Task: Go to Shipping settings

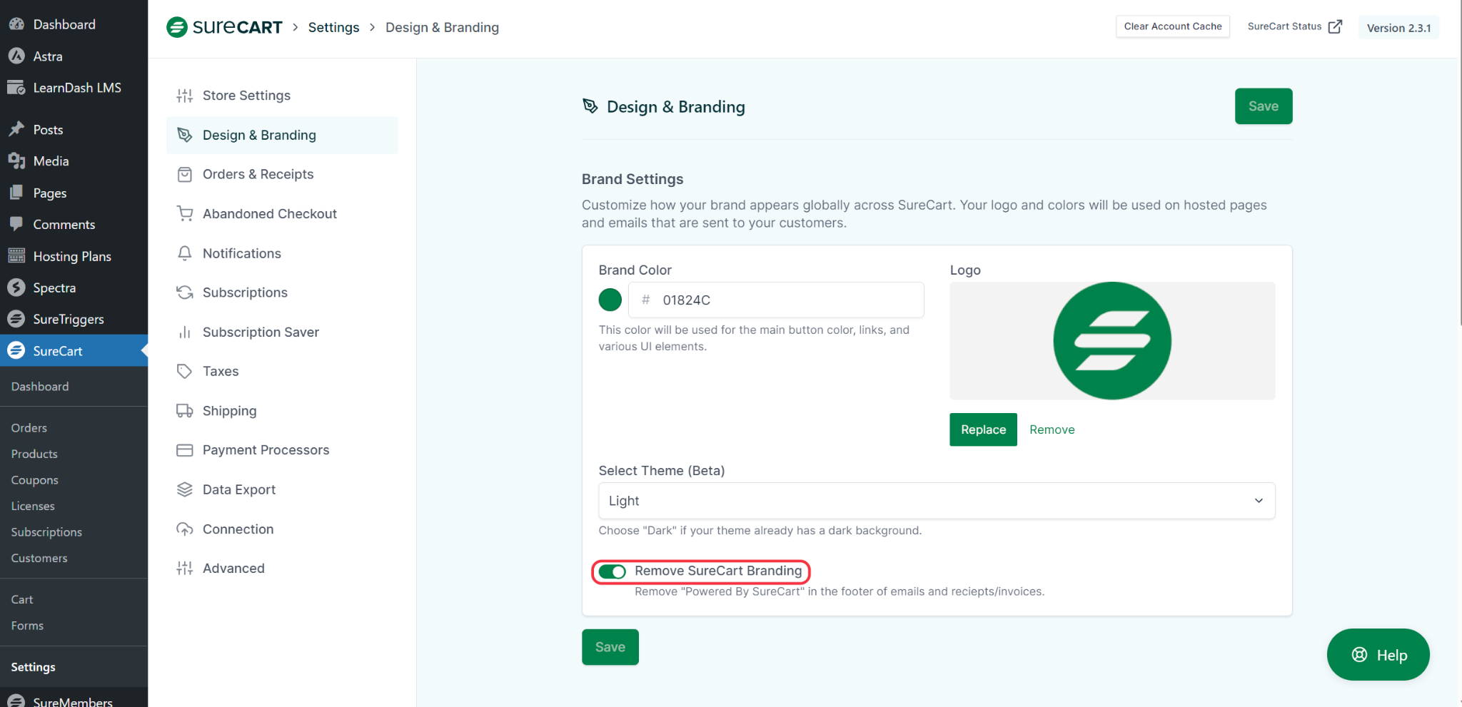Action: pos(282,411)
